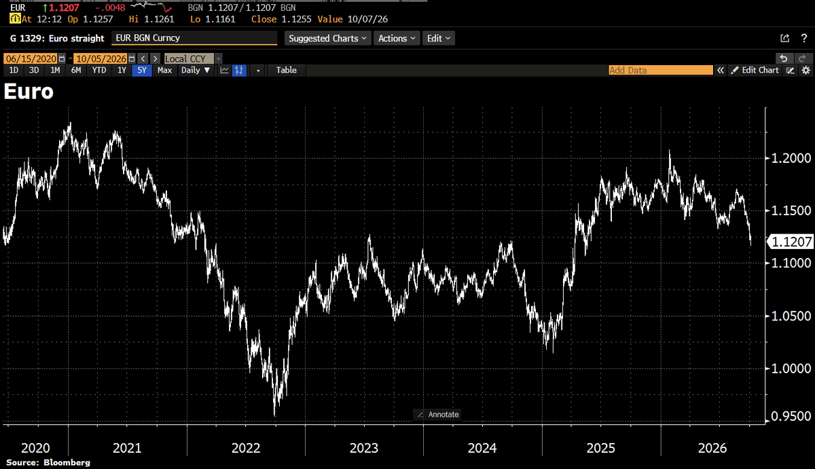815x469 pixels.
Task: Click the start date 06/15/2020 field
Action: pyautogui.click(x=31, y=59)
